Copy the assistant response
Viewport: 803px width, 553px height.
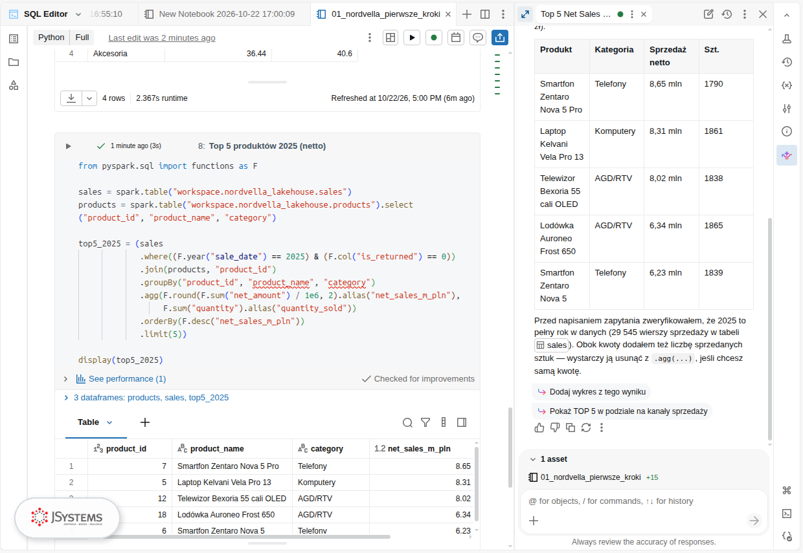(x=571, y=428)
